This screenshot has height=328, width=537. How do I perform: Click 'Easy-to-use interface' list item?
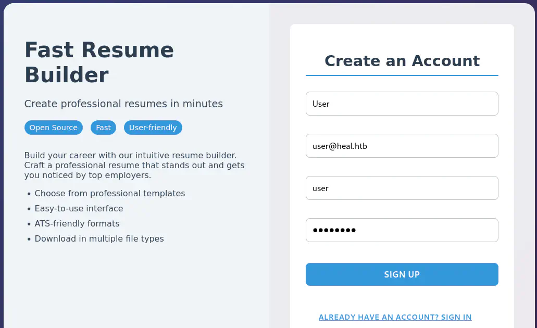(x=79, y=208)
